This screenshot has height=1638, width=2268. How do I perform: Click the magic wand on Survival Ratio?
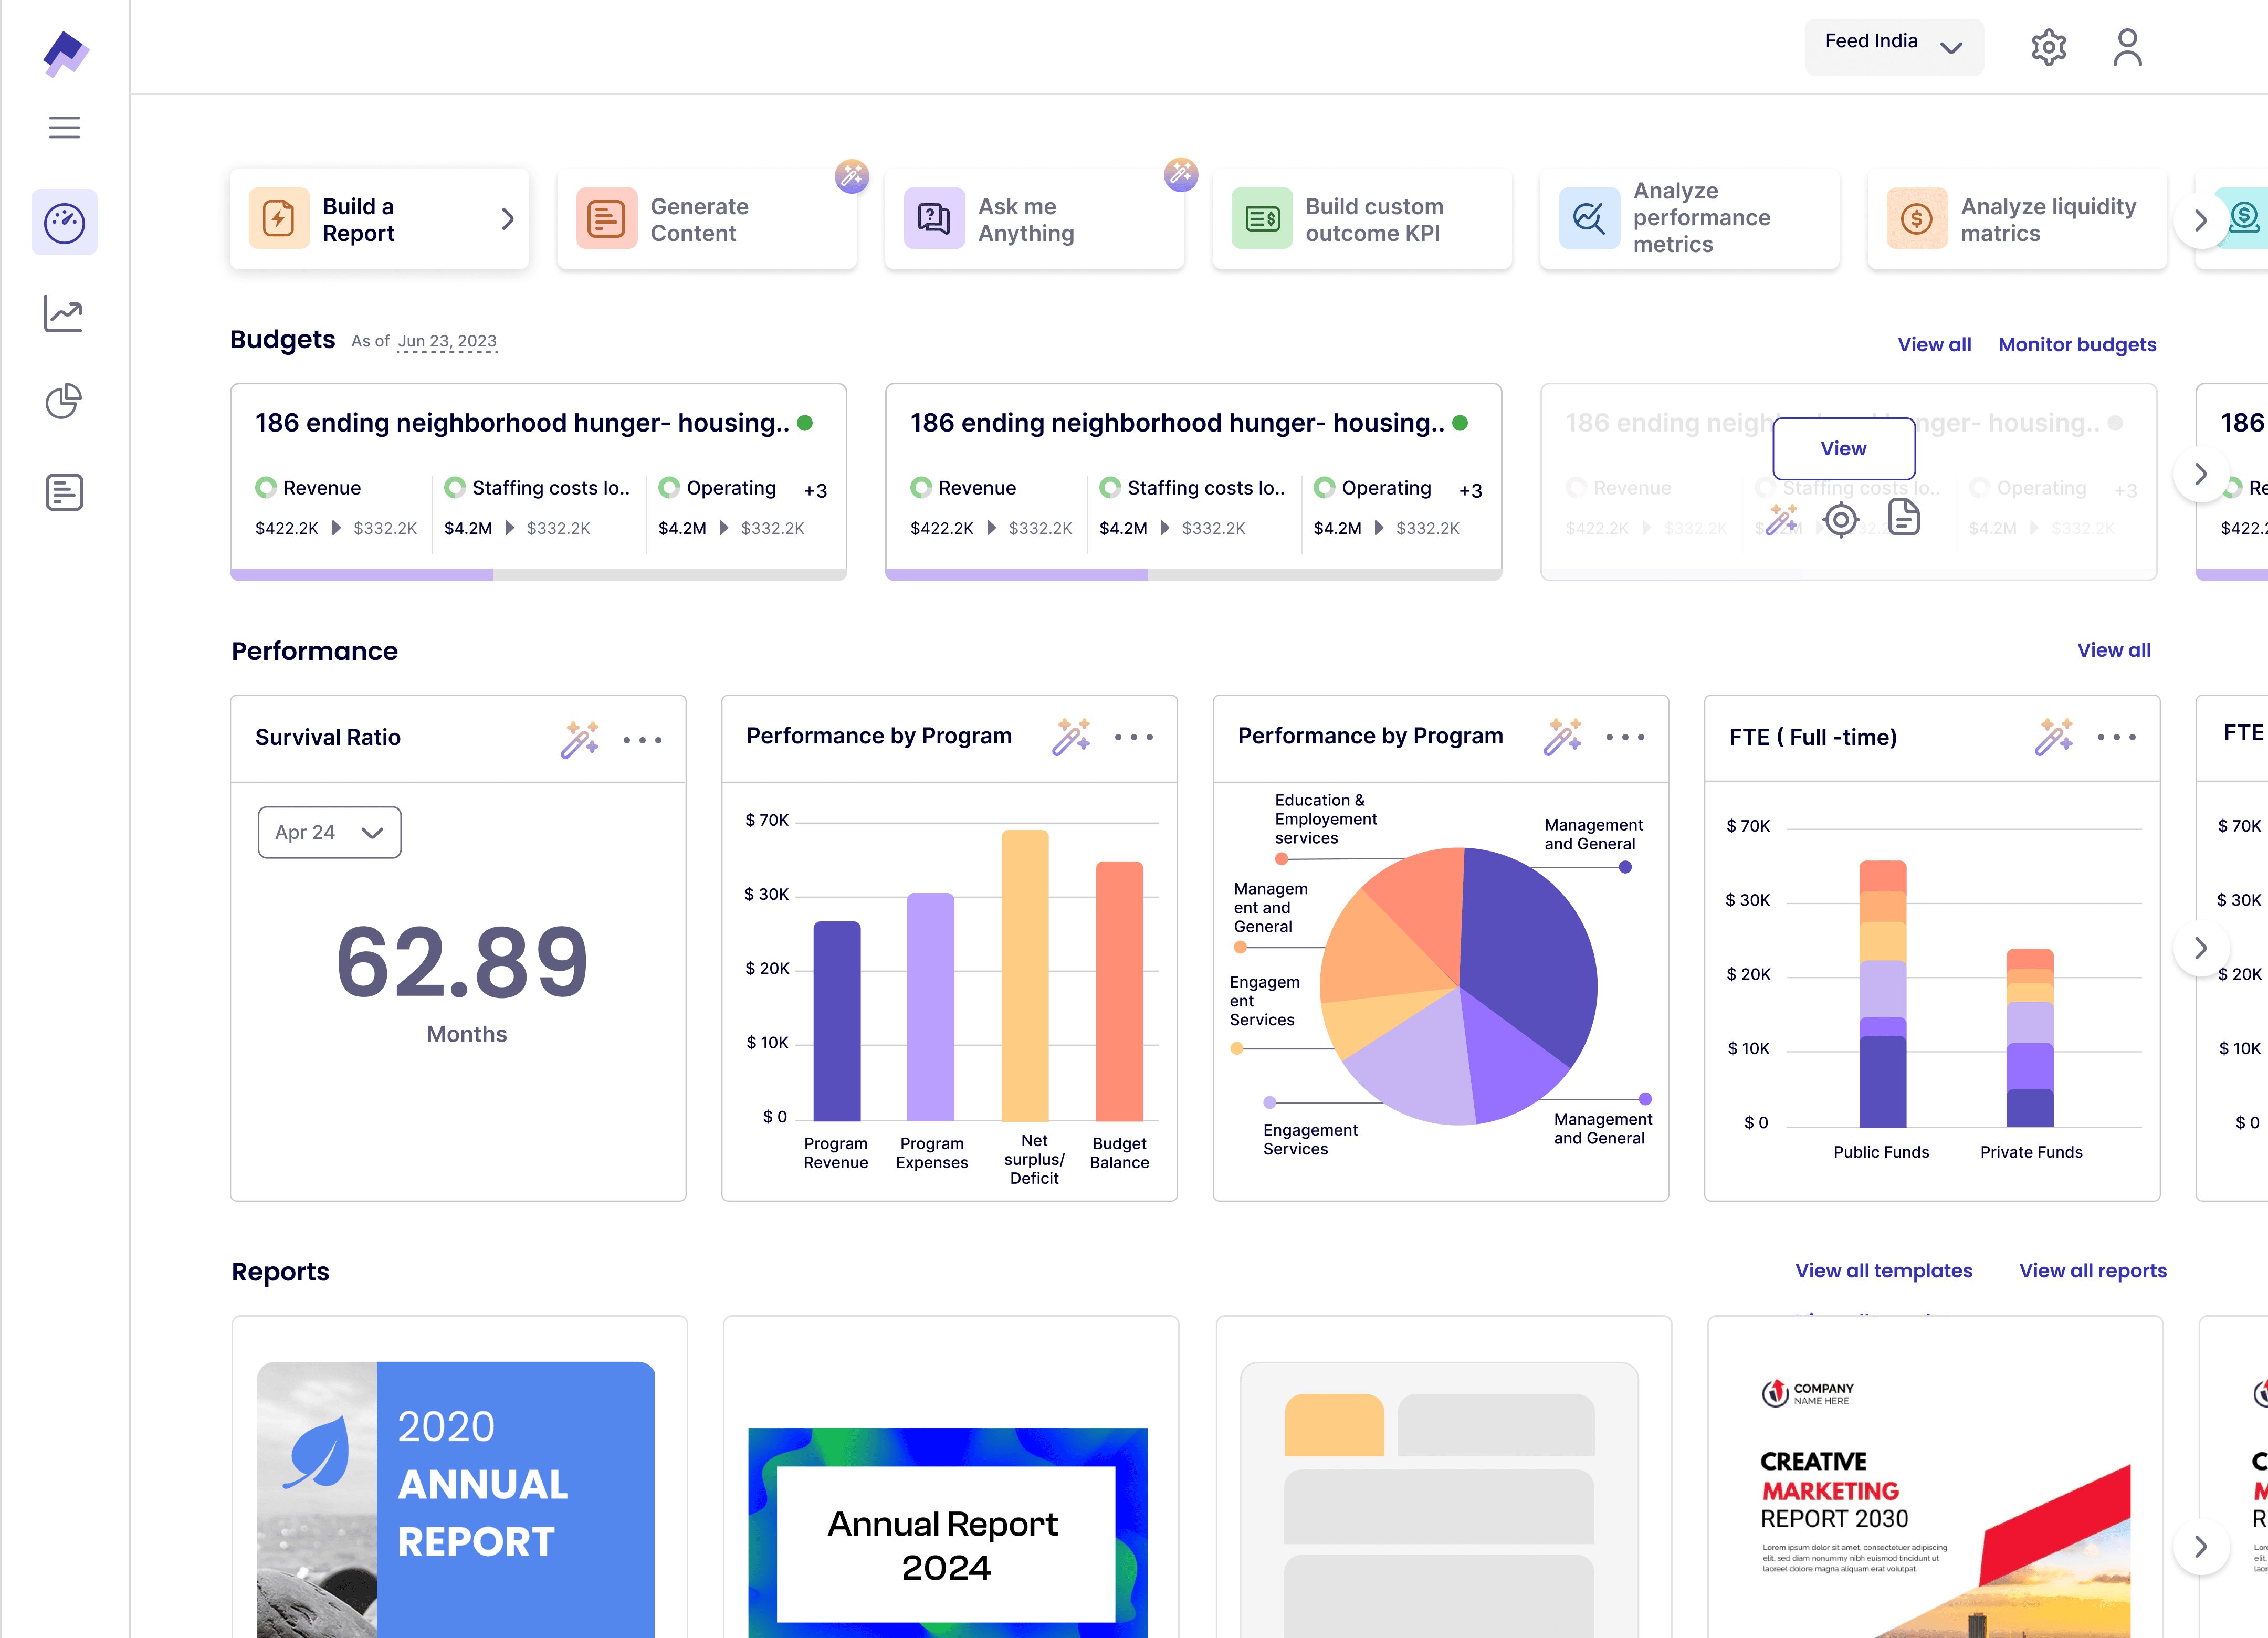pyautogui.click(x=579, y=739)
